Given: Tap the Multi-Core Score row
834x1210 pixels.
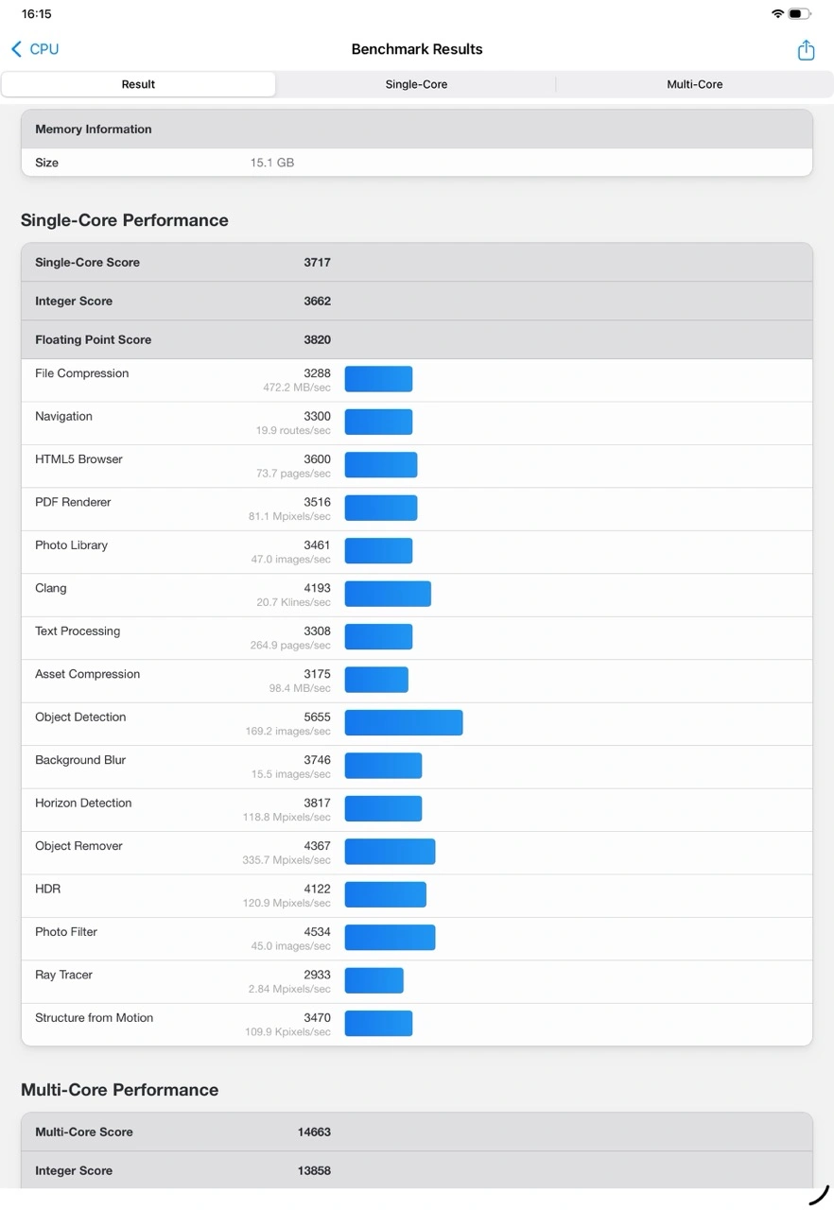Looking at the screenshot, I should (416, 1132).
